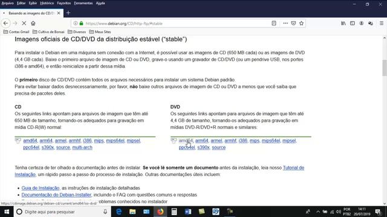Open CD amd64 image link

pyautogui.click(x=30, y=140)
